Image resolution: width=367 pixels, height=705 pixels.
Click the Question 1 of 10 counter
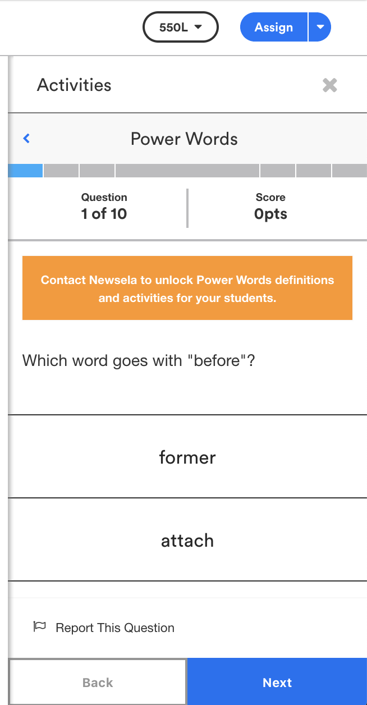[x=104, y=207]
